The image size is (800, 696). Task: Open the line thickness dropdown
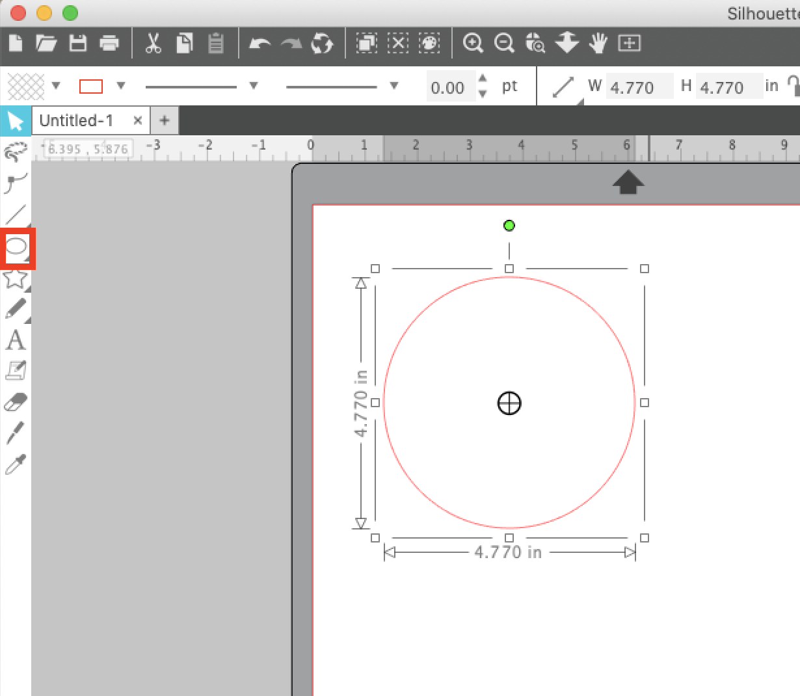253,85
